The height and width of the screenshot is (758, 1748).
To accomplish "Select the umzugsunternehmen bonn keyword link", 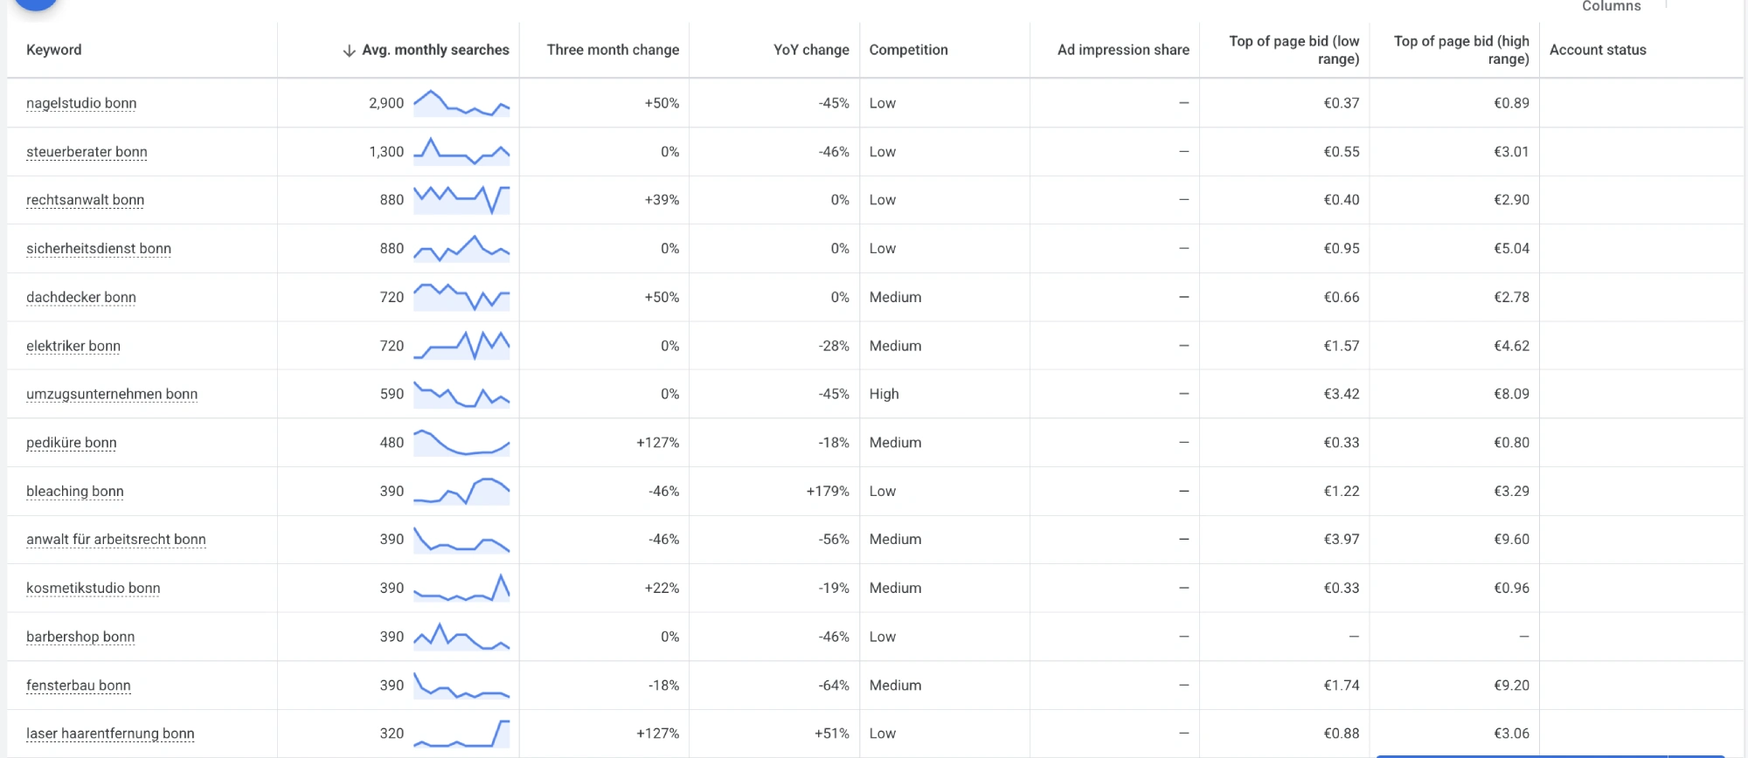I will tap(112, 394).
